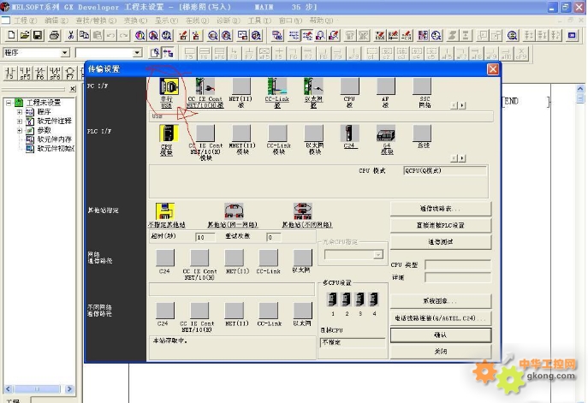Select the NET(II) board icon in PC I/F
588x403 pixels.
click(241, 86)
